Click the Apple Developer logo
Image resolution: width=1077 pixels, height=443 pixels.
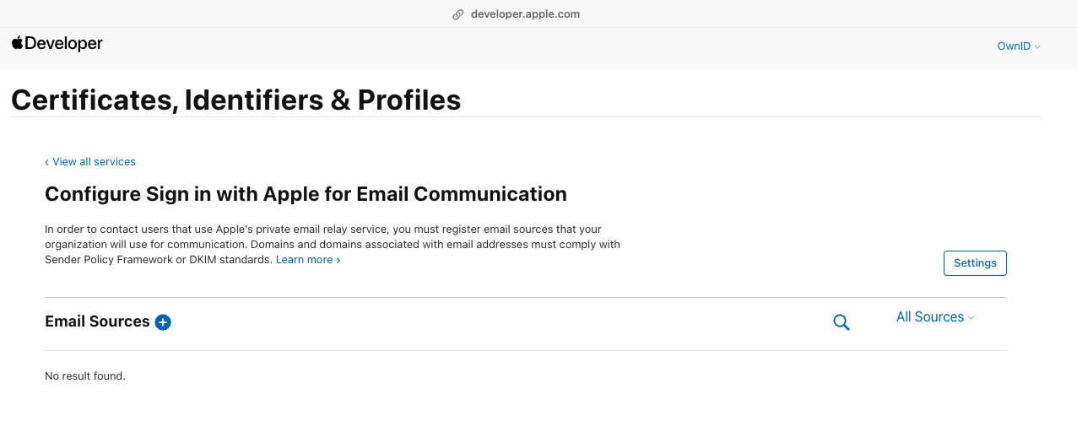[x=57, y=43]
